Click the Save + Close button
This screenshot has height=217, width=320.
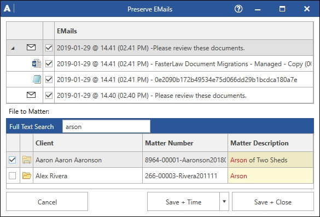pyautogui.click(x=273, y=202)
